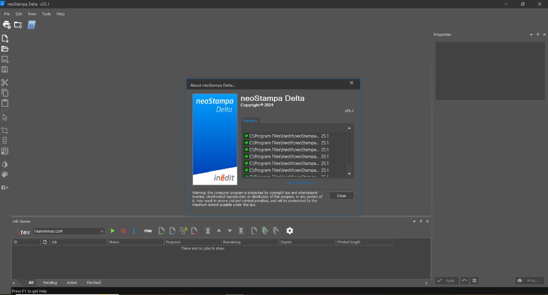The image size is (548, 295).
Task: Click the printer settings icon in top toolbar
Action: pyautogui.click(x=6, y=25)
